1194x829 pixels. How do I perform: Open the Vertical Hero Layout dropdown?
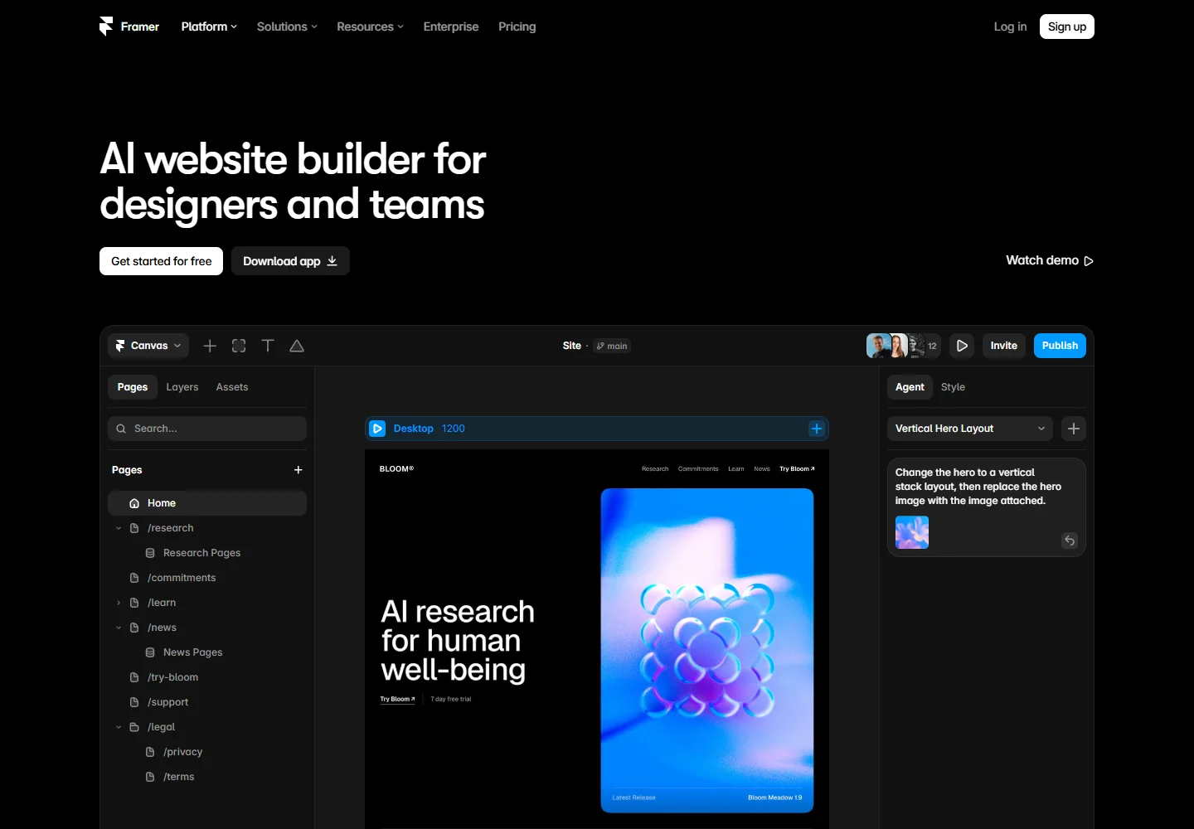coord(970,429)
